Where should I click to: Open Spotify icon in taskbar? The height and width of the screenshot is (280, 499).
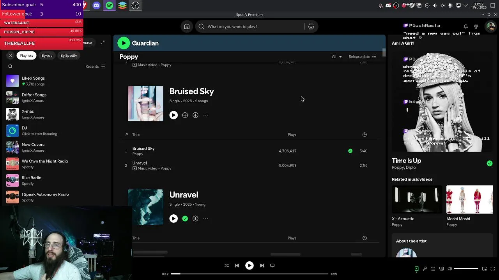110,5
